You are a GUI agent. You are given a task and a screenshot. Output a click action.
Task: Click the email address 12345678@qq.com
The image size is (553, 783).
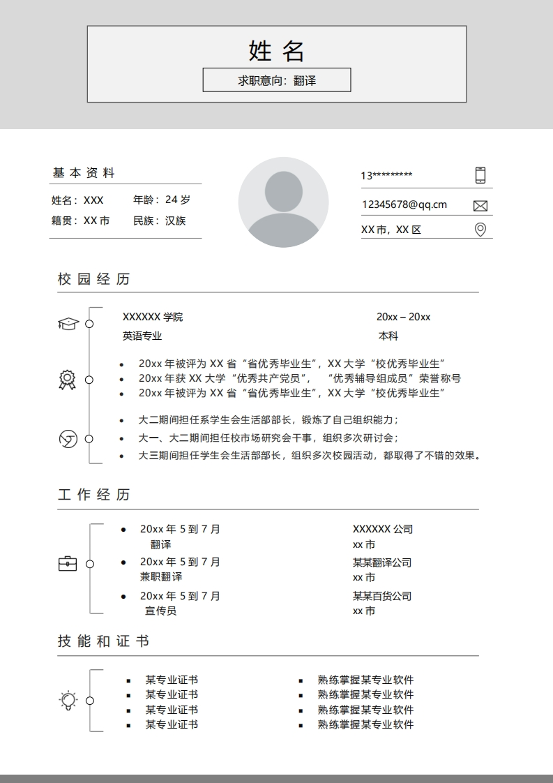[404, 204]
